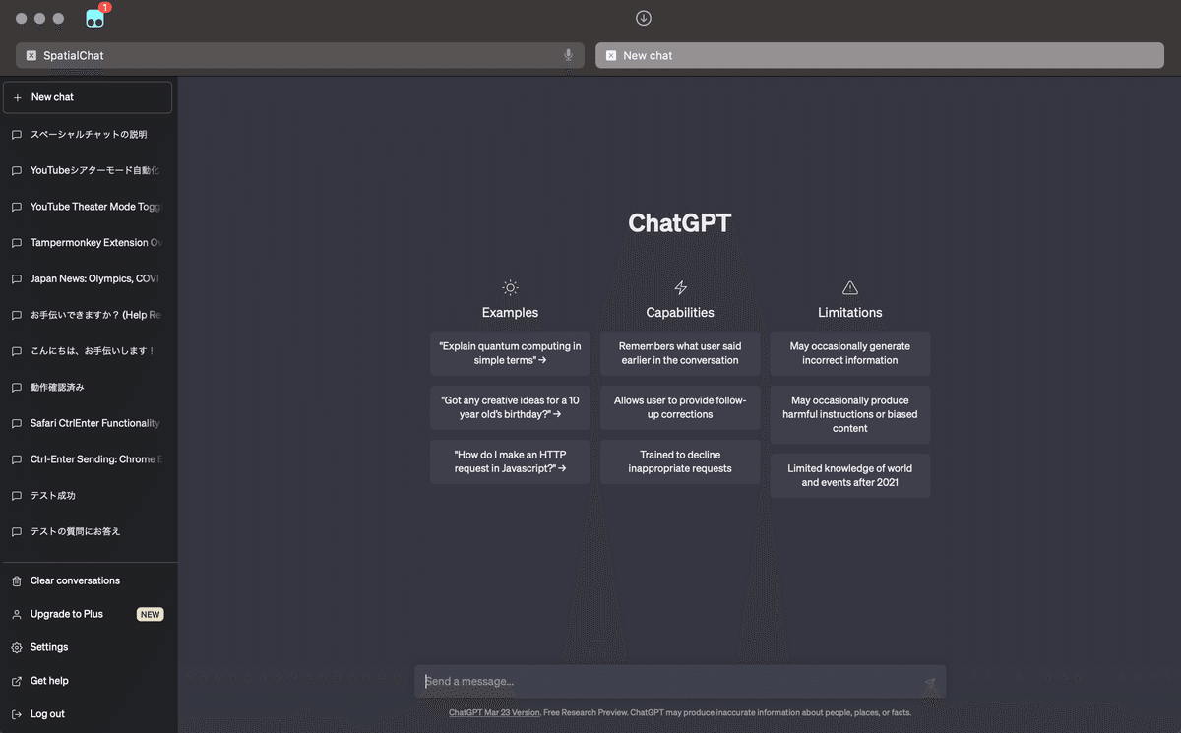Close the New chat tab with its X icon
This screenshot has height=733, width=1181.
click(611, 56)
